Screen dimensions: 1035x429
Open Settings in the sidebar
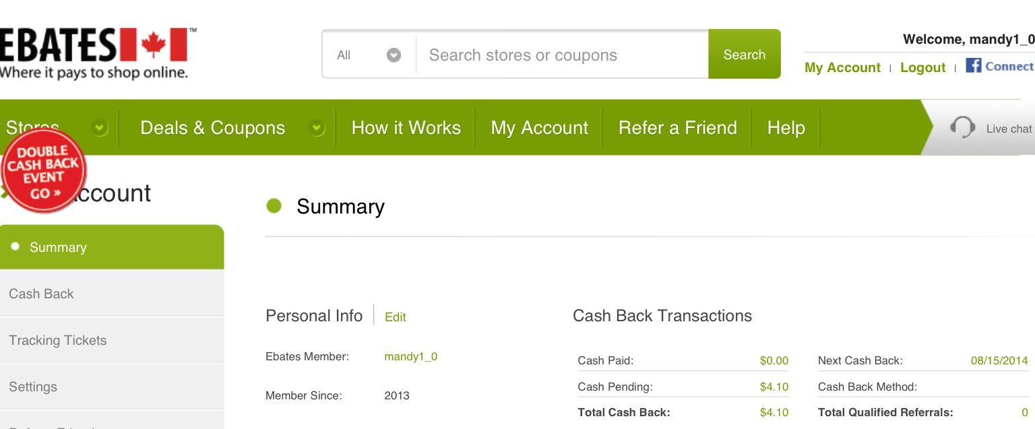[x=33, y=387]
